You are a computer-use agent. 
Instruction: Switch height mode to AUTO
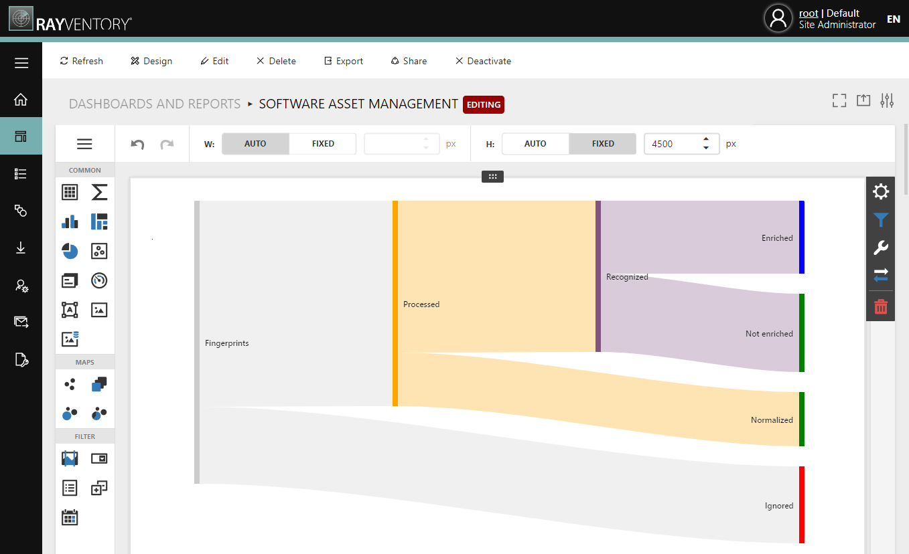click(535, 144)
